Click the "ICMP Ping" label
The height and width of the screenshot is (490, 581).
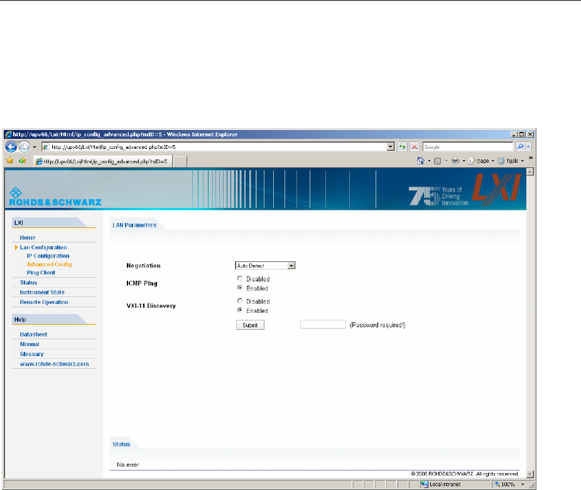(x=142, y=283)
